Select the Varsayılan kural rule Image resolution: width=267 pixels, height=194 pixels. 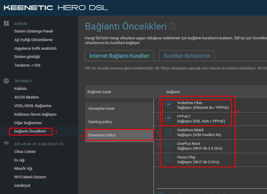click(101, 108)
